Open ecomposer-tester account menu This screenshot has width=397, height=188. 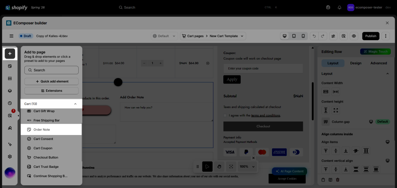click(369, 7)
